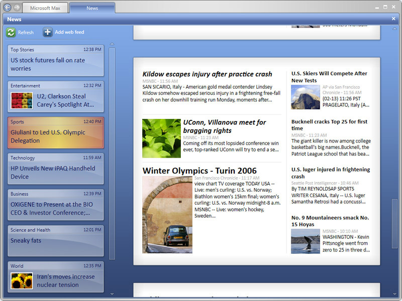Open the Business feed card
The image size is (402, 301).
tap(56, 205)
